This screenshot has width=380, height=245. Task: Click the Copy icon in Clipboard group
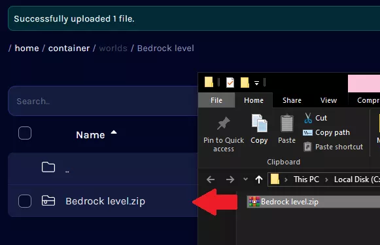259,123
